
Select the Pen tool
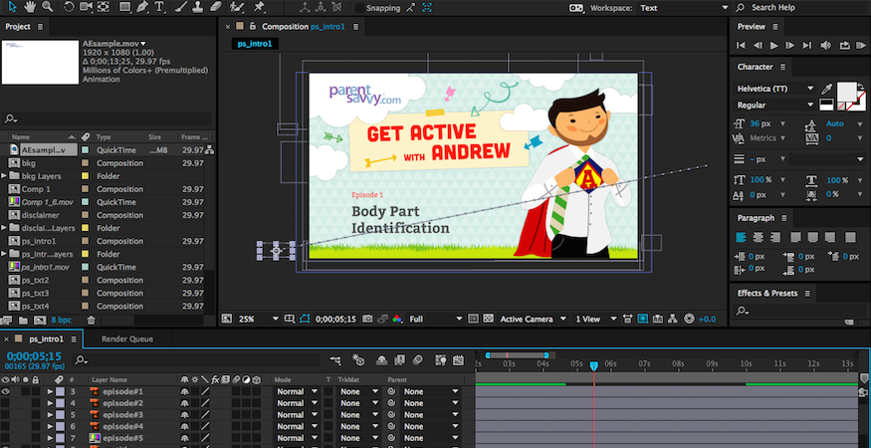pos(142,7)
